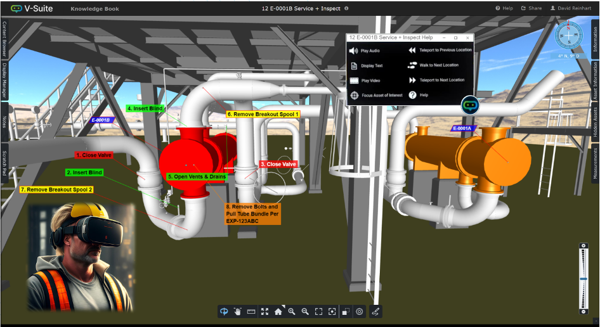Click the robot assistant icon
The width and height of the screenshot is (600, 327).
pyautogui.click(x=470, y=105)
